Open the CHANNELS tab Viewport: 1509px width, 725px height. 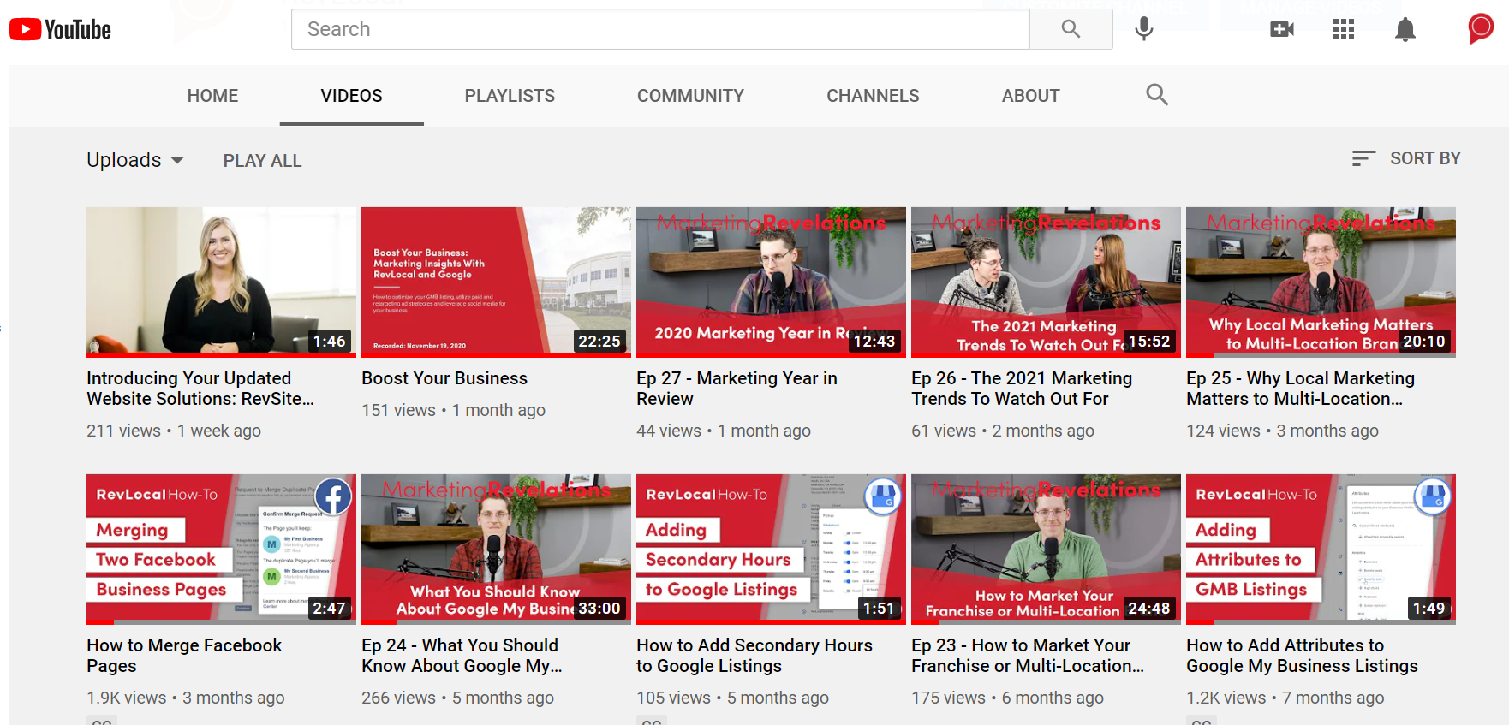[873, 96]
